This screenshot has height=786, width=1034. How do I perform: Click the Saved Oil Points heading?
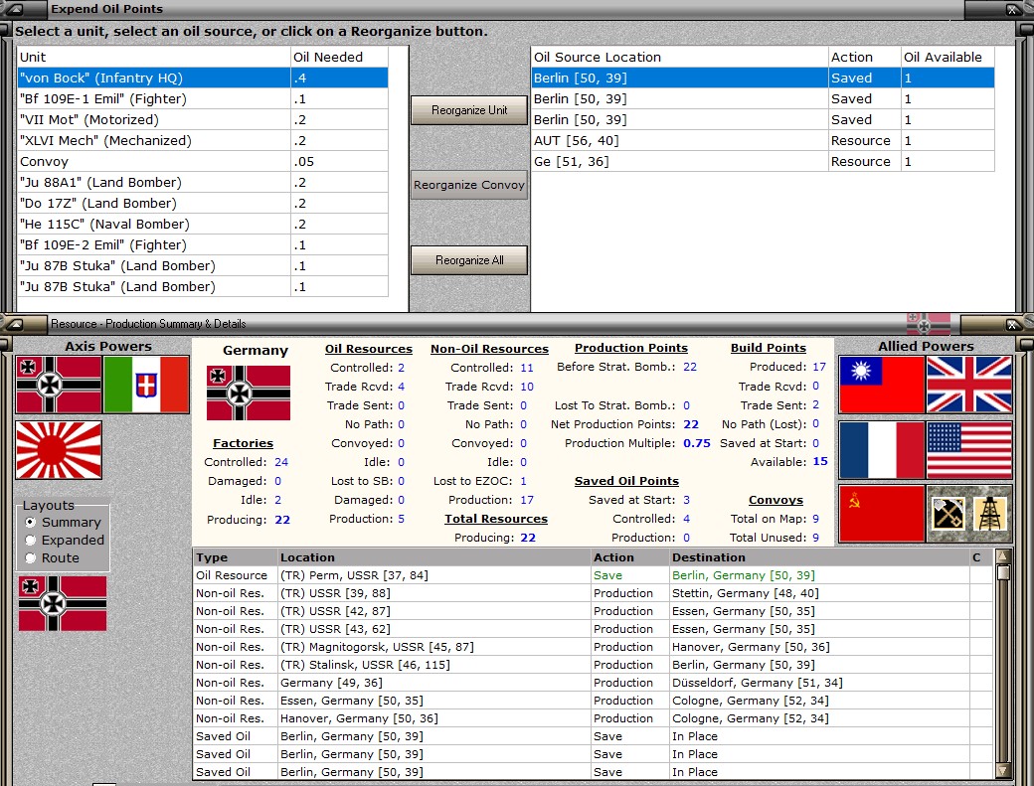tap(626, 481)
